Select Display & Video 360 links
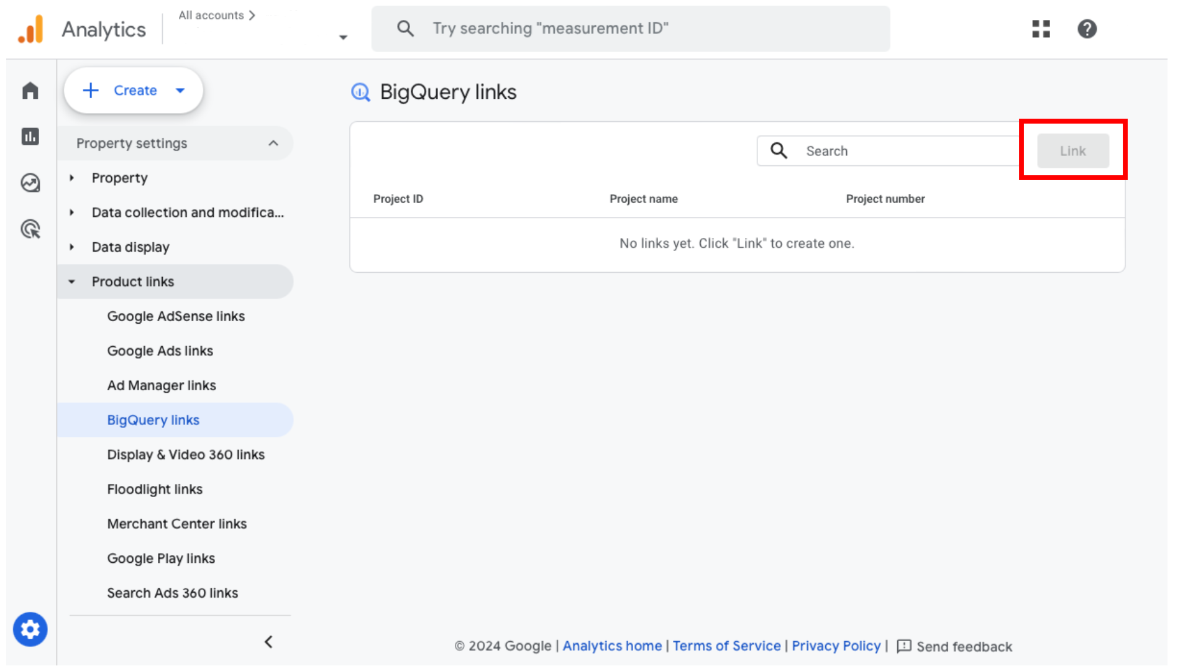 [x=186, y=455]
